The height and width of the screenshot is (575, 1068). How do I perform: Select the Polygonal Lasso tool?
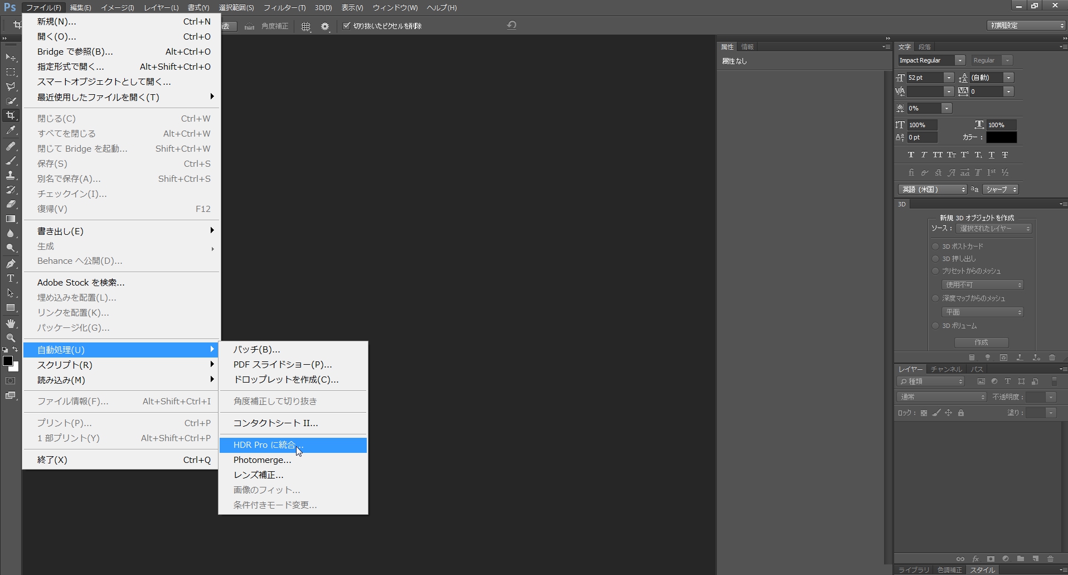point(11,86)
